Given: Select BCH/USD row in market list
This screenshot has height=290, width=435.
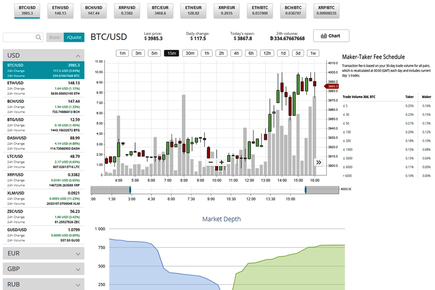Looking at the screenshot, I should click(43, 106).
